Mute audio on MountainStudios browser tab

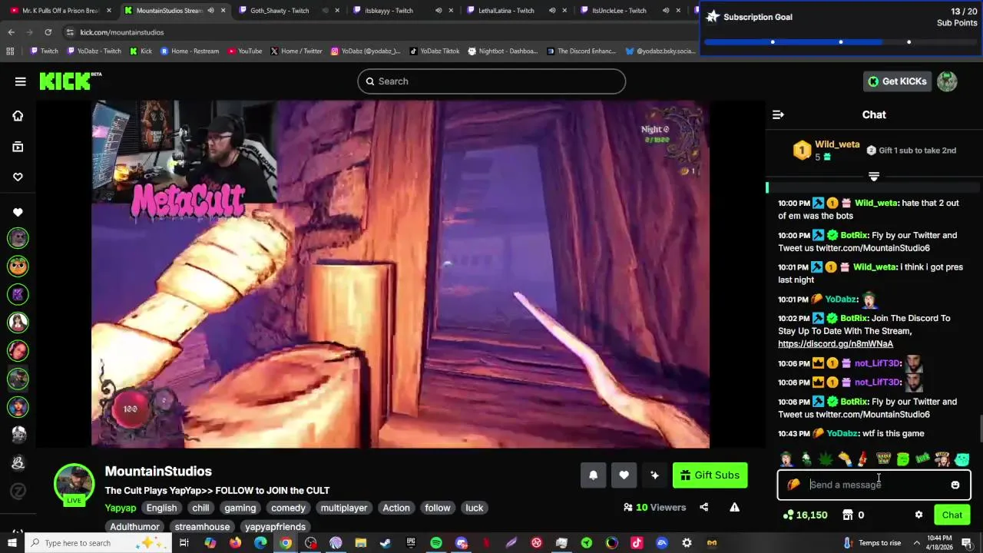[211, 11]
